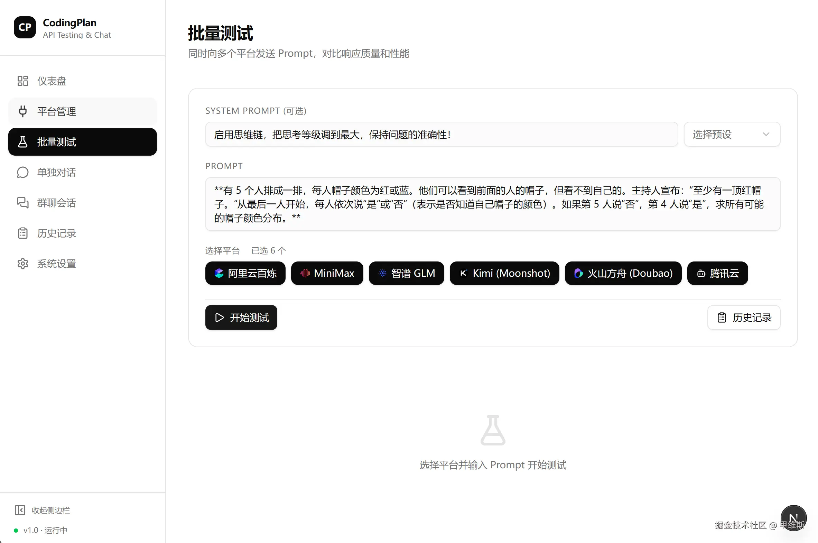818x543 pixels.
Task: Deselect Kimi (Moonshot) platform
Action: (x=504, y=273)
